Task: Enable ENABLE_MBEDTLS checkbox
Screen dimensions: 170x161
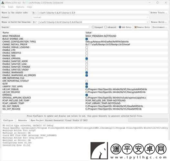Action: (x=86, y=53)
